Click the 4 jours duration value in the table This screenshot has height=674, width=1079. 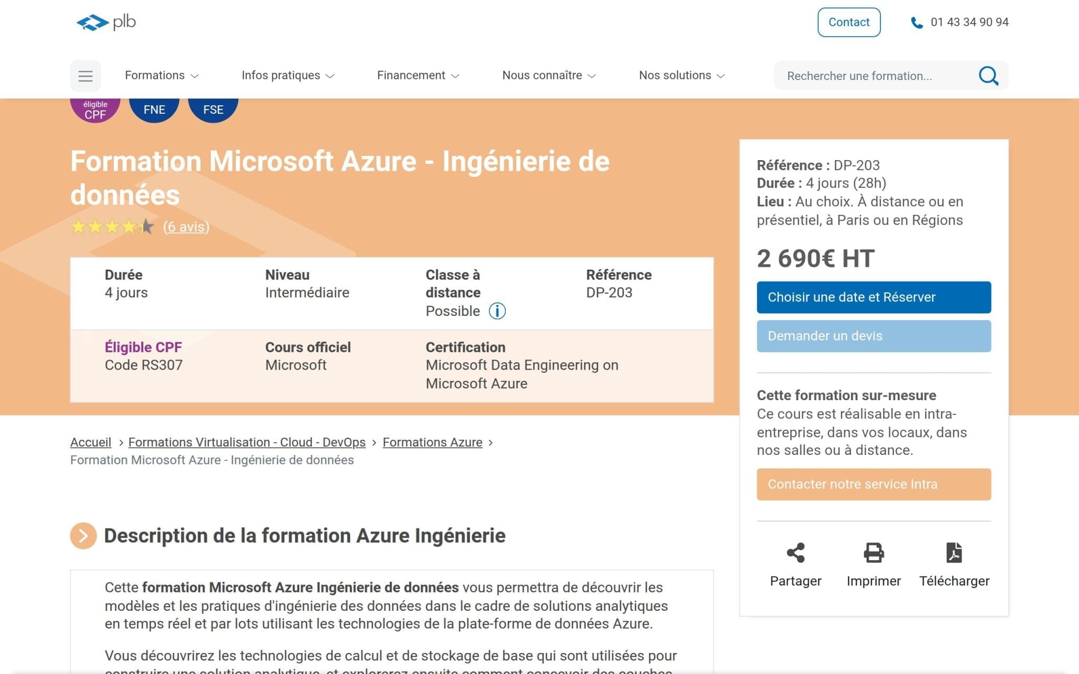pyautogui.click(x=126, y=293)
